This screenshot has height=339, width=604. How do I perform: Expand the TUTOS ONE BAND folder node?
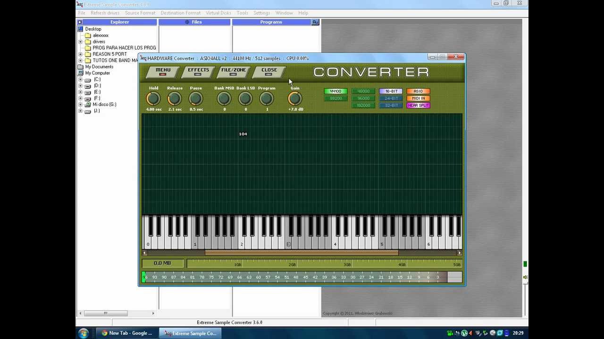[x=80, y=61]
